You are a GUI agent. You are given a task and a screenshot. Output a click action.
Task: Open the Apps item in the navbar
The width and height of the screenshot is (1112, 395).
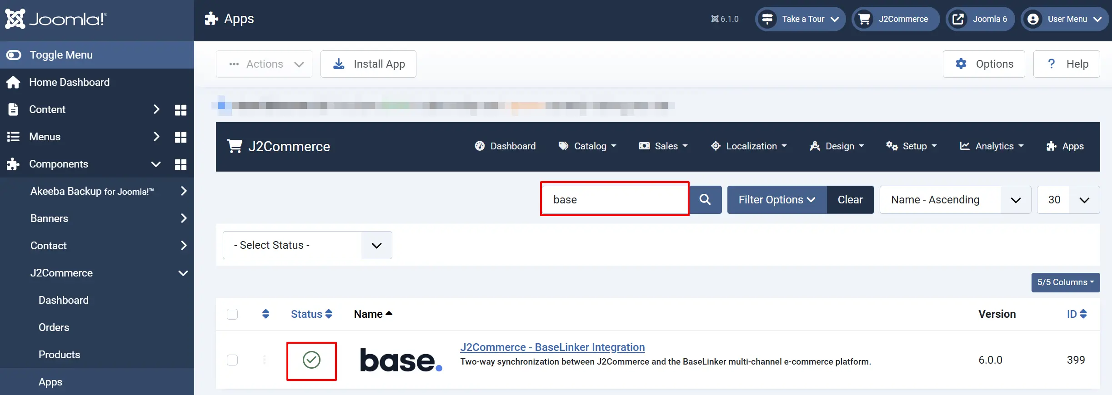point(1065,146)
